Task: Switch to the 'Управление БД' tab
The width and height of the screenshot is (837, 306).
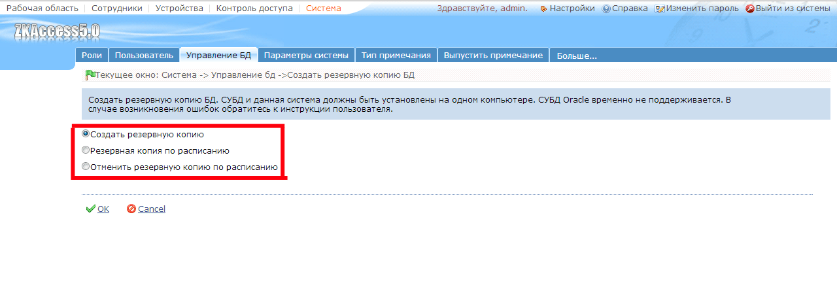Action: (x=218, y=56)
